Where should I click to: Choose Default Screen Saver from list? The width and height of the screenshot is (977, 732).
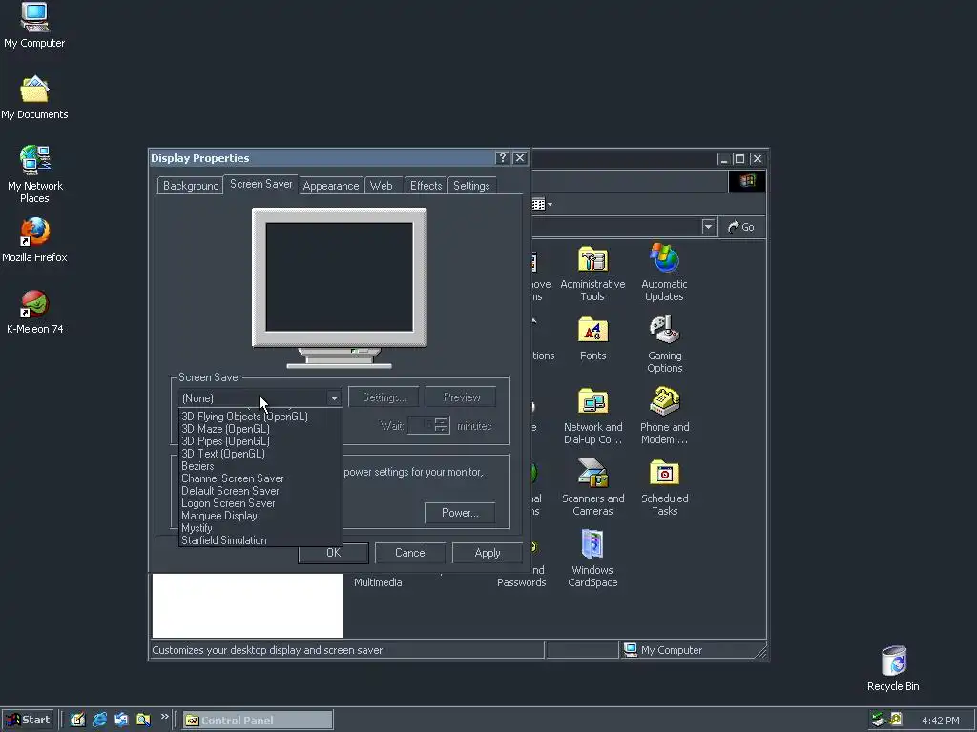(260, 491)
